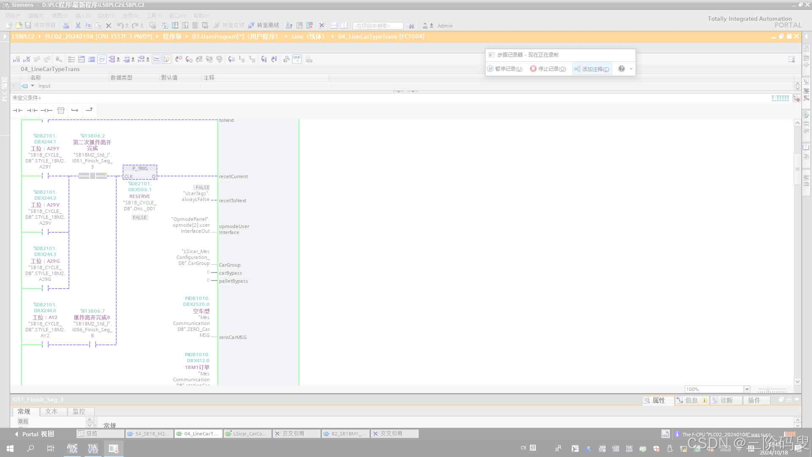Click the cut scissors icon
812x457 pixels.
(x=78, y=26)
